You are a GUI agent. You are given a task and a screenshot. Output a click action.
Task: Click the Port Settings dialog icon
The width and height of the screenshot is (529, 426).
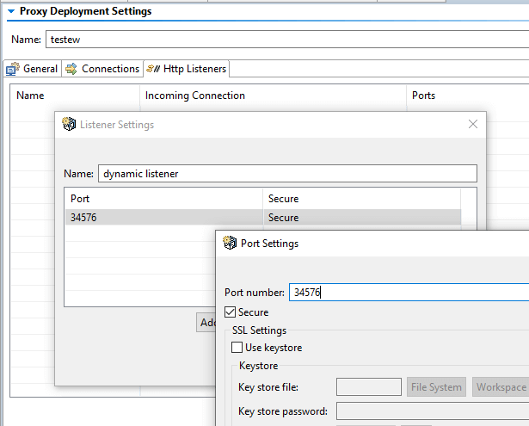[x=230, y=243]
